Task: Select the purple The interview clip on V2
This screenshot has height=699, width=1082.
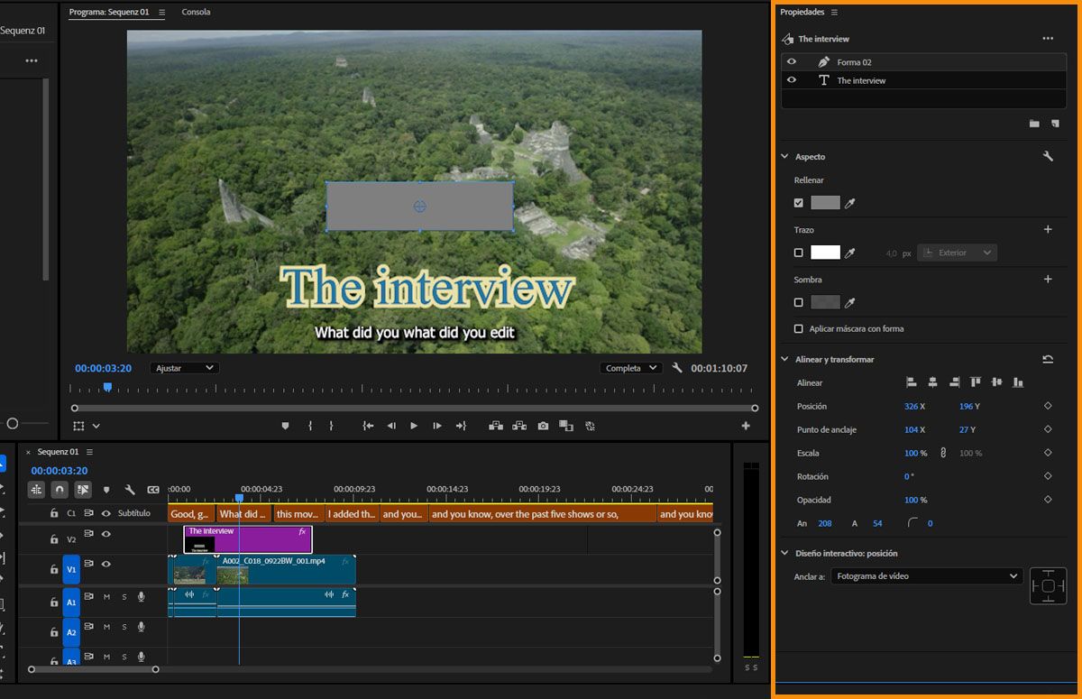Action: coord(261,539)
